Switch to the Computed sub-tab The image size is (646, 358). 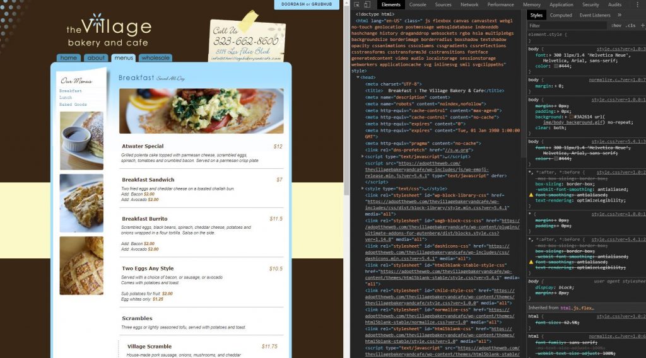pyautogui.click(x=561, y=15)
